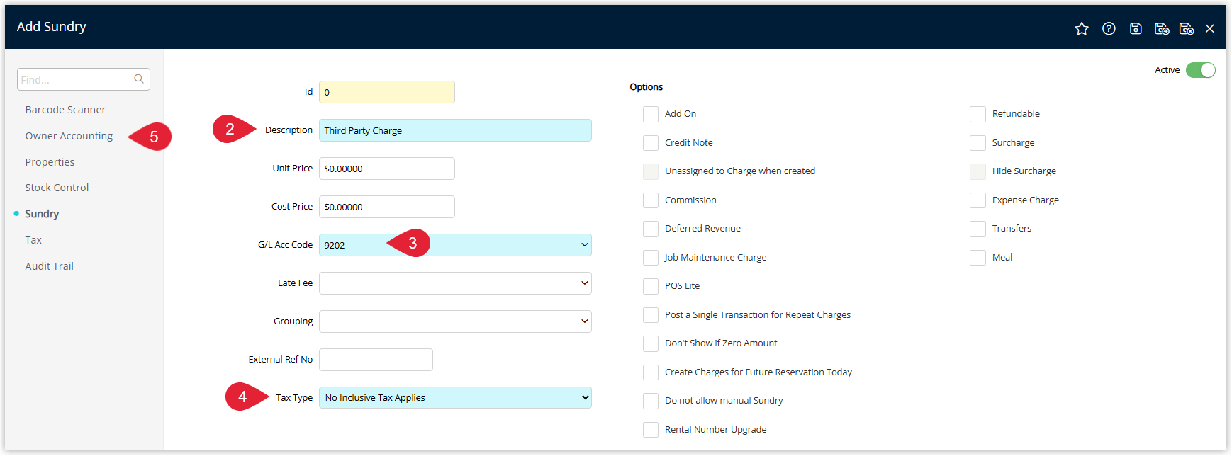1232x456 pixels.
Task: Select the Properties sidebar item
Action: point(50,162)
